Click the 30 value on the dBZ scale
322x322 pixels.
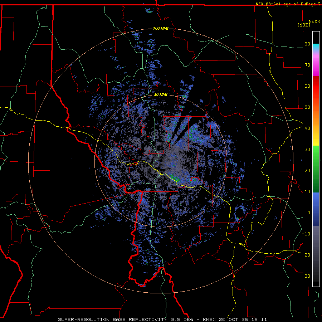(x=307, y=150)
